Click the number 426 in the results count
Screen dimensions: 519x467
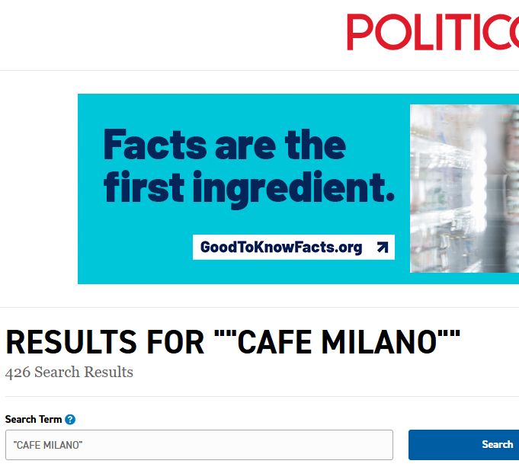point(16,373)
